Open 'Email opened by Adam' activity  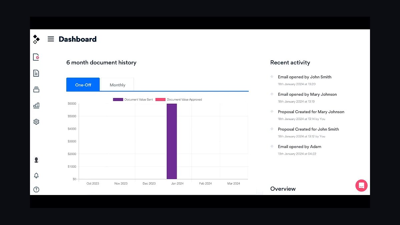300,147
